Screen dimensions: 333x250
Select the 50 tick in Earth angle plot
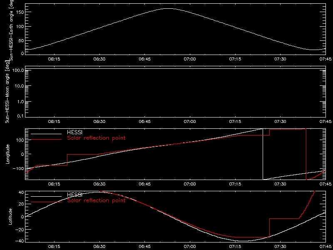pyautogui.click(x=20, y=41)
